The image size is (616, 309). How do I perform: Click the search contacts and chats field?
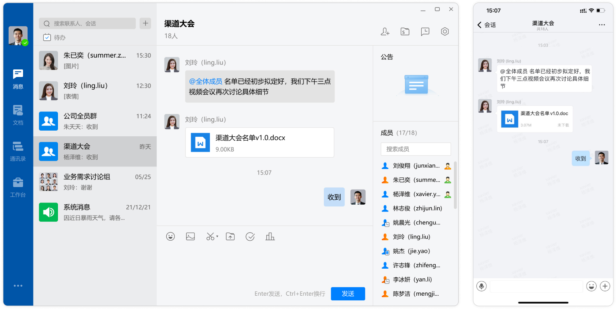(87, 23)
